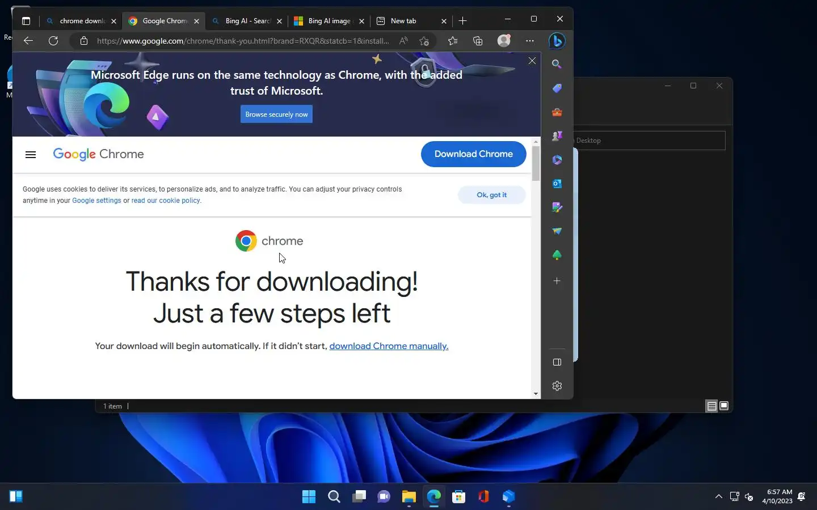Open sidebar Outlook icon
Screen dimensions: 817x510
557,184
